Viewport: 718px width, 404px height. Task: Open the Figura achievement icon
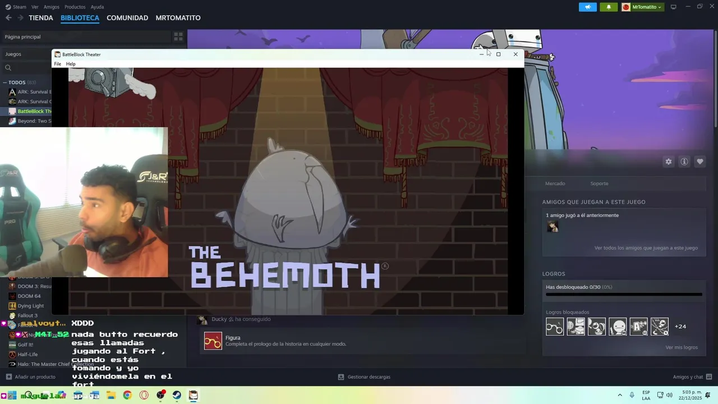coord(213,341)
